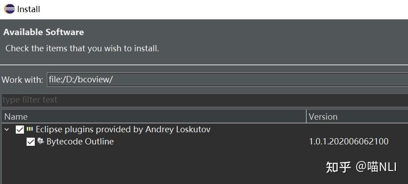
Task: Click the Eclipse logo in the title bar
Action: coord(9,9)
